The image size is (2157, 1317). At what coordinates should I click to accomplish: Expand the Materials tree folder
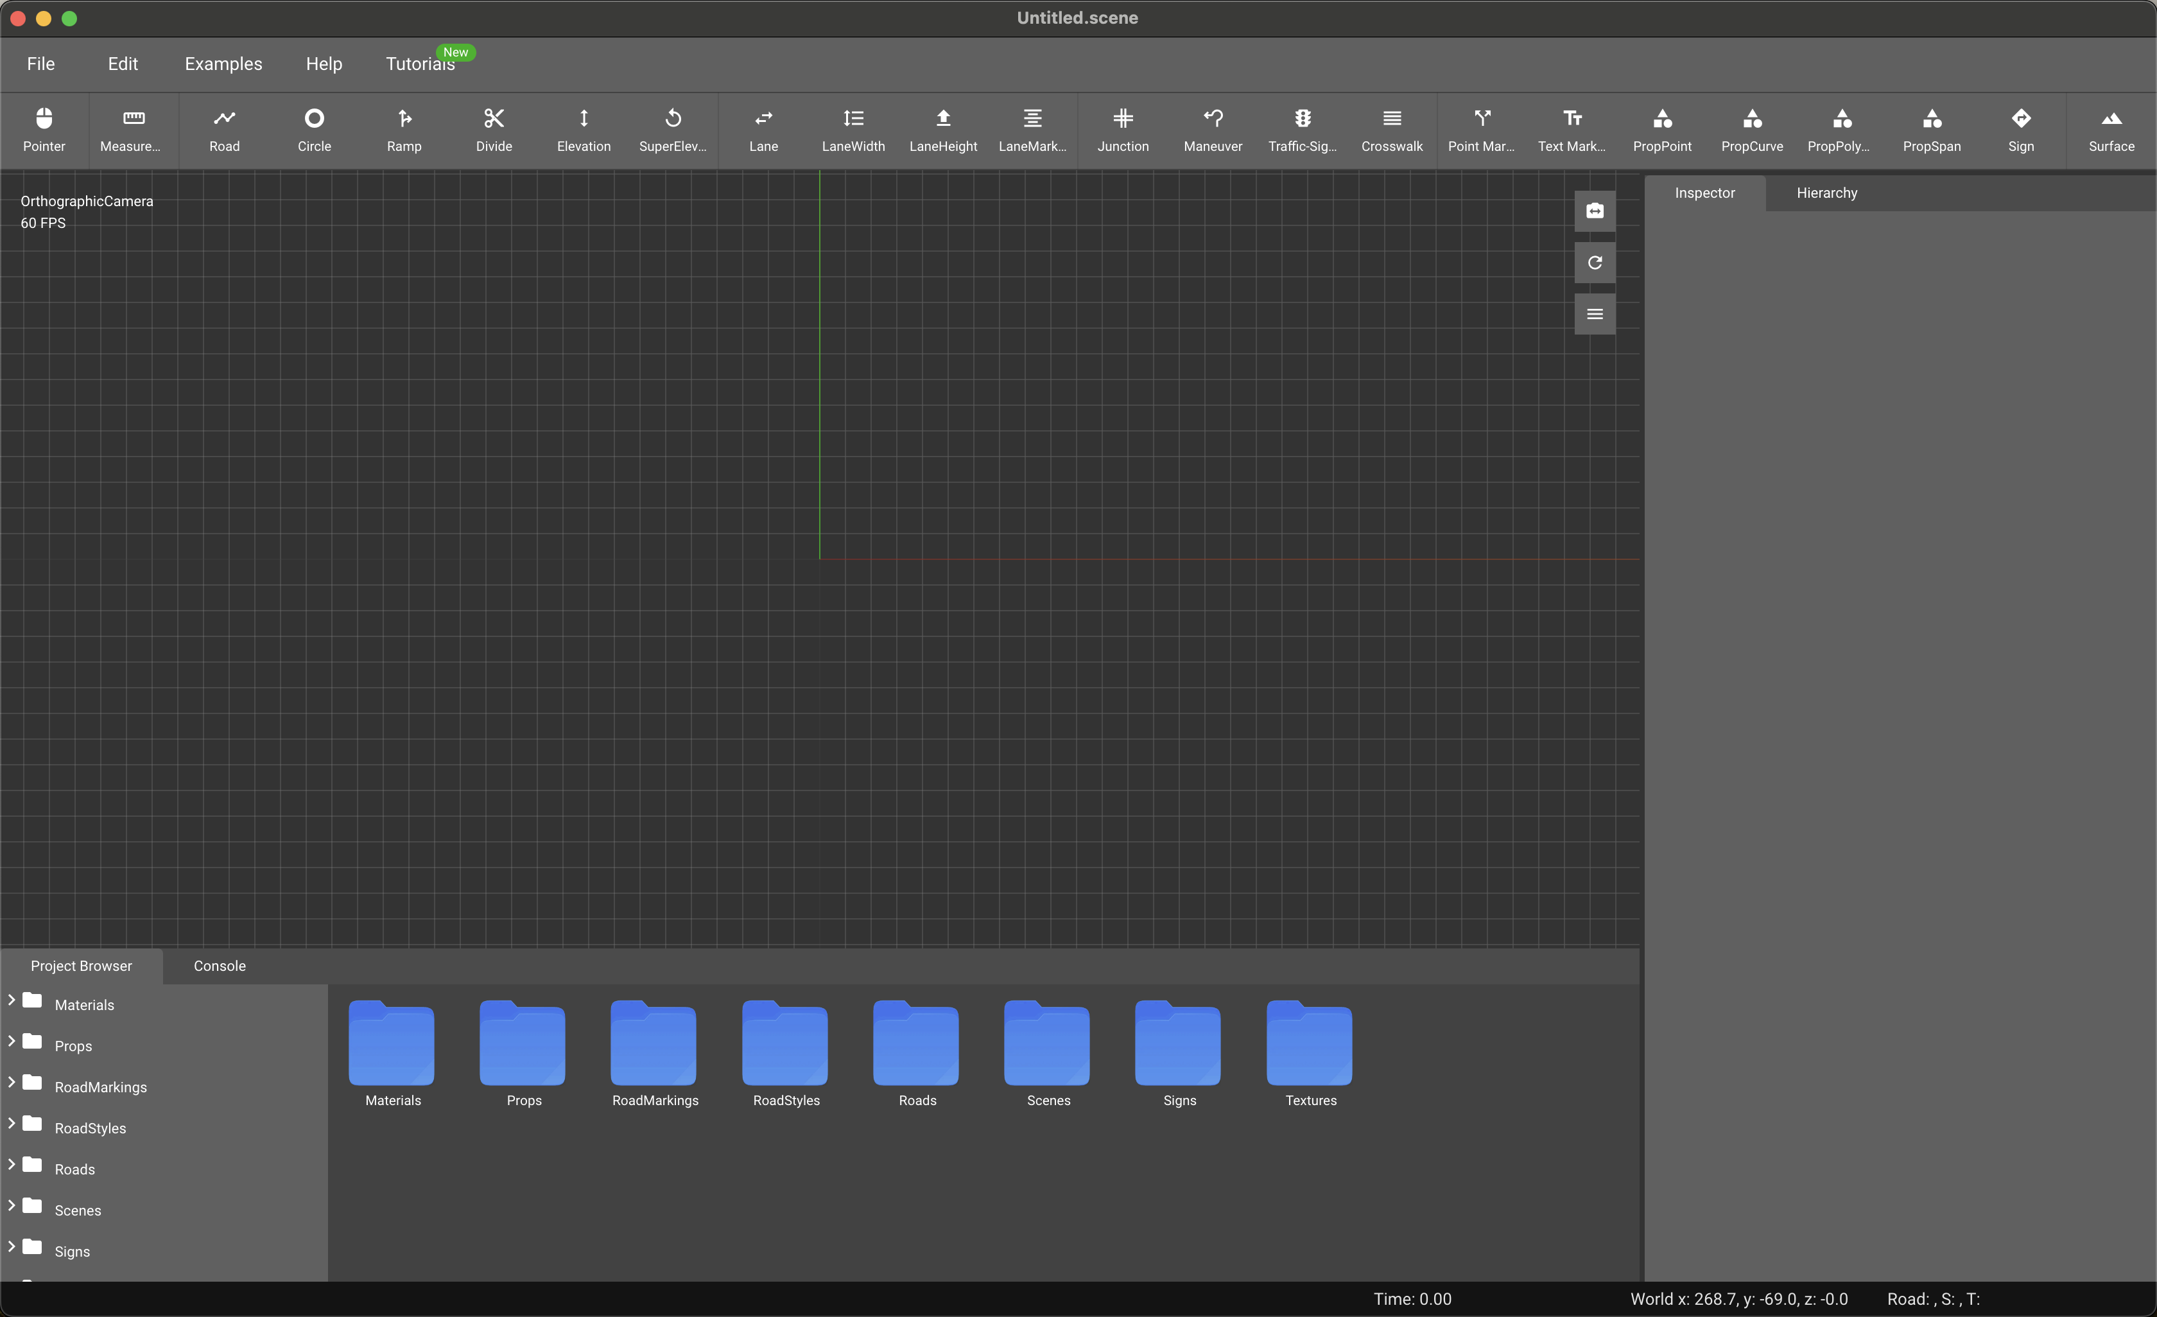click(x=12, y=999)
